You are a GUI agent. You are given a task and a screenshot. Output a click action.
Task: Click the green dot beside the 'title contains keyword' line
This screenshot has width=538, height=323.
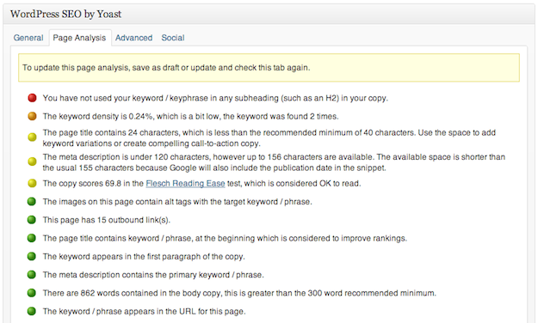pos(32,238)
